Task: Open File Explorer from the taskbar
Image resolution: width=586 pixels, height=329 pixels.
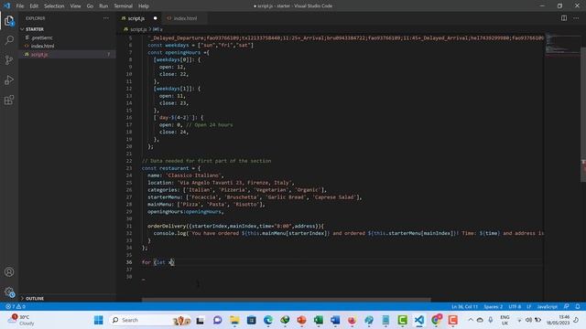Action: point(234,320)
